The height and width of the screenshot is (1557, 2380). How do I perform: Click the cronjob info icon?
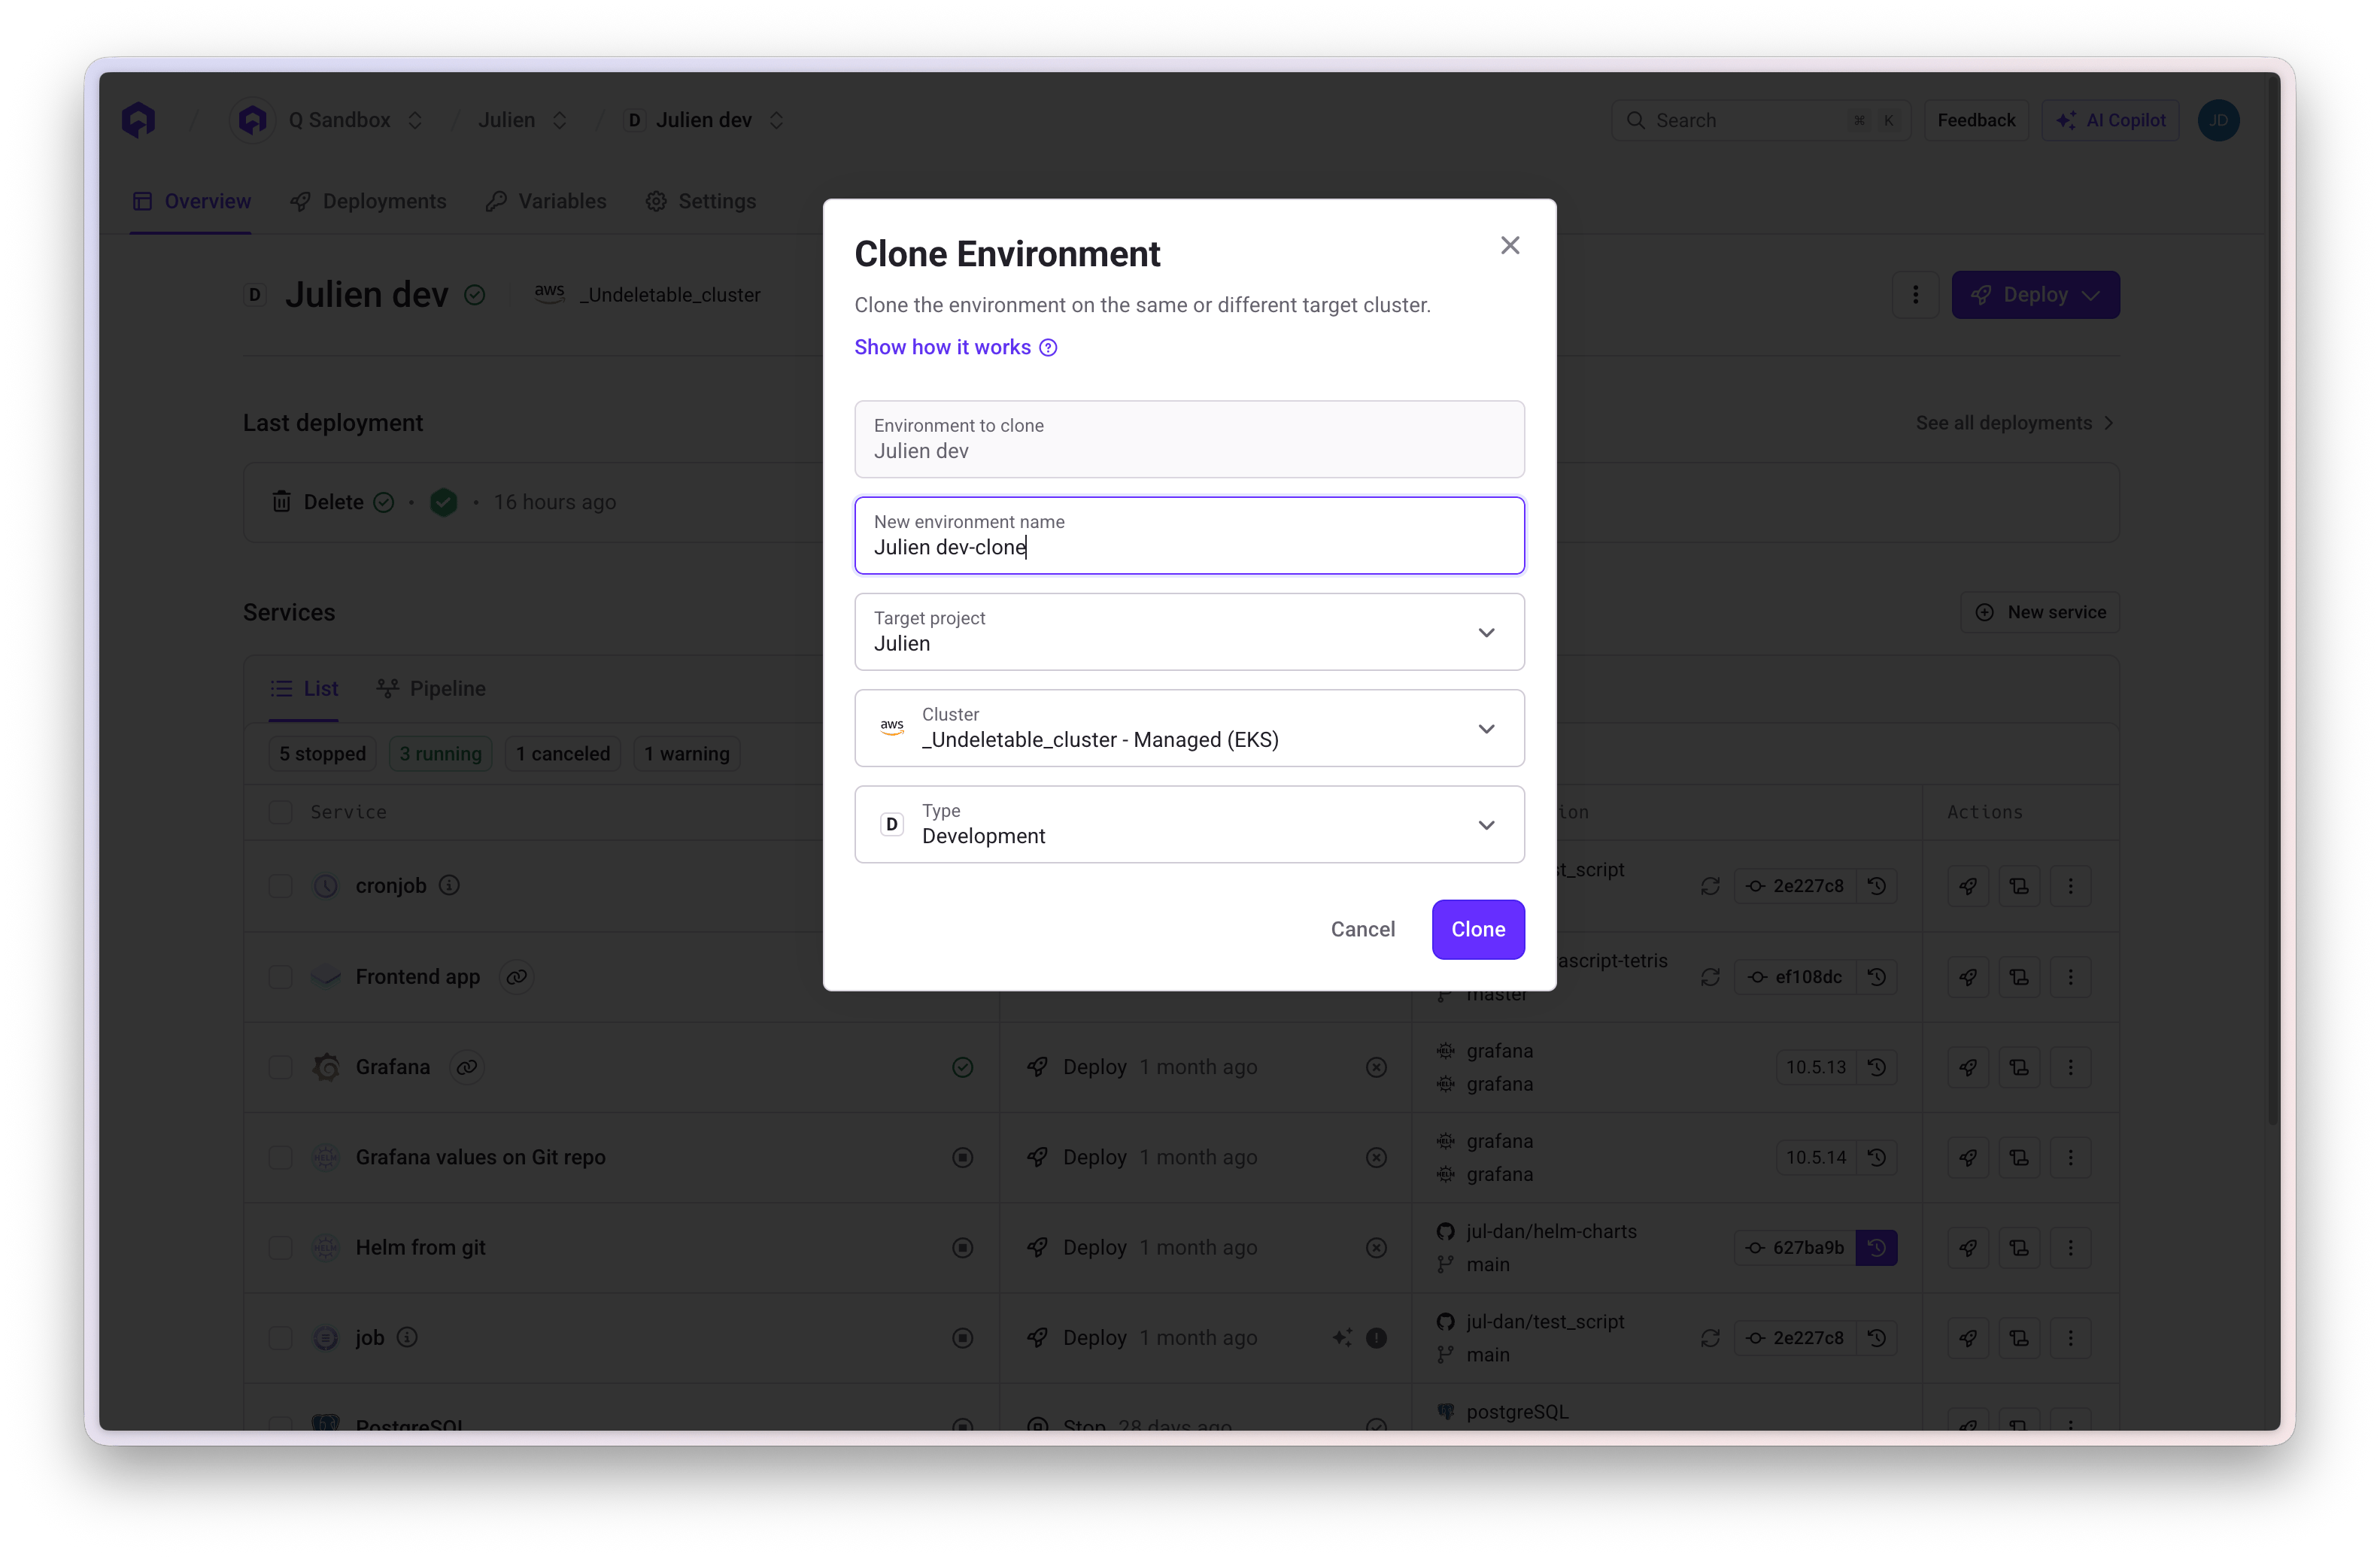coord(450,885)
